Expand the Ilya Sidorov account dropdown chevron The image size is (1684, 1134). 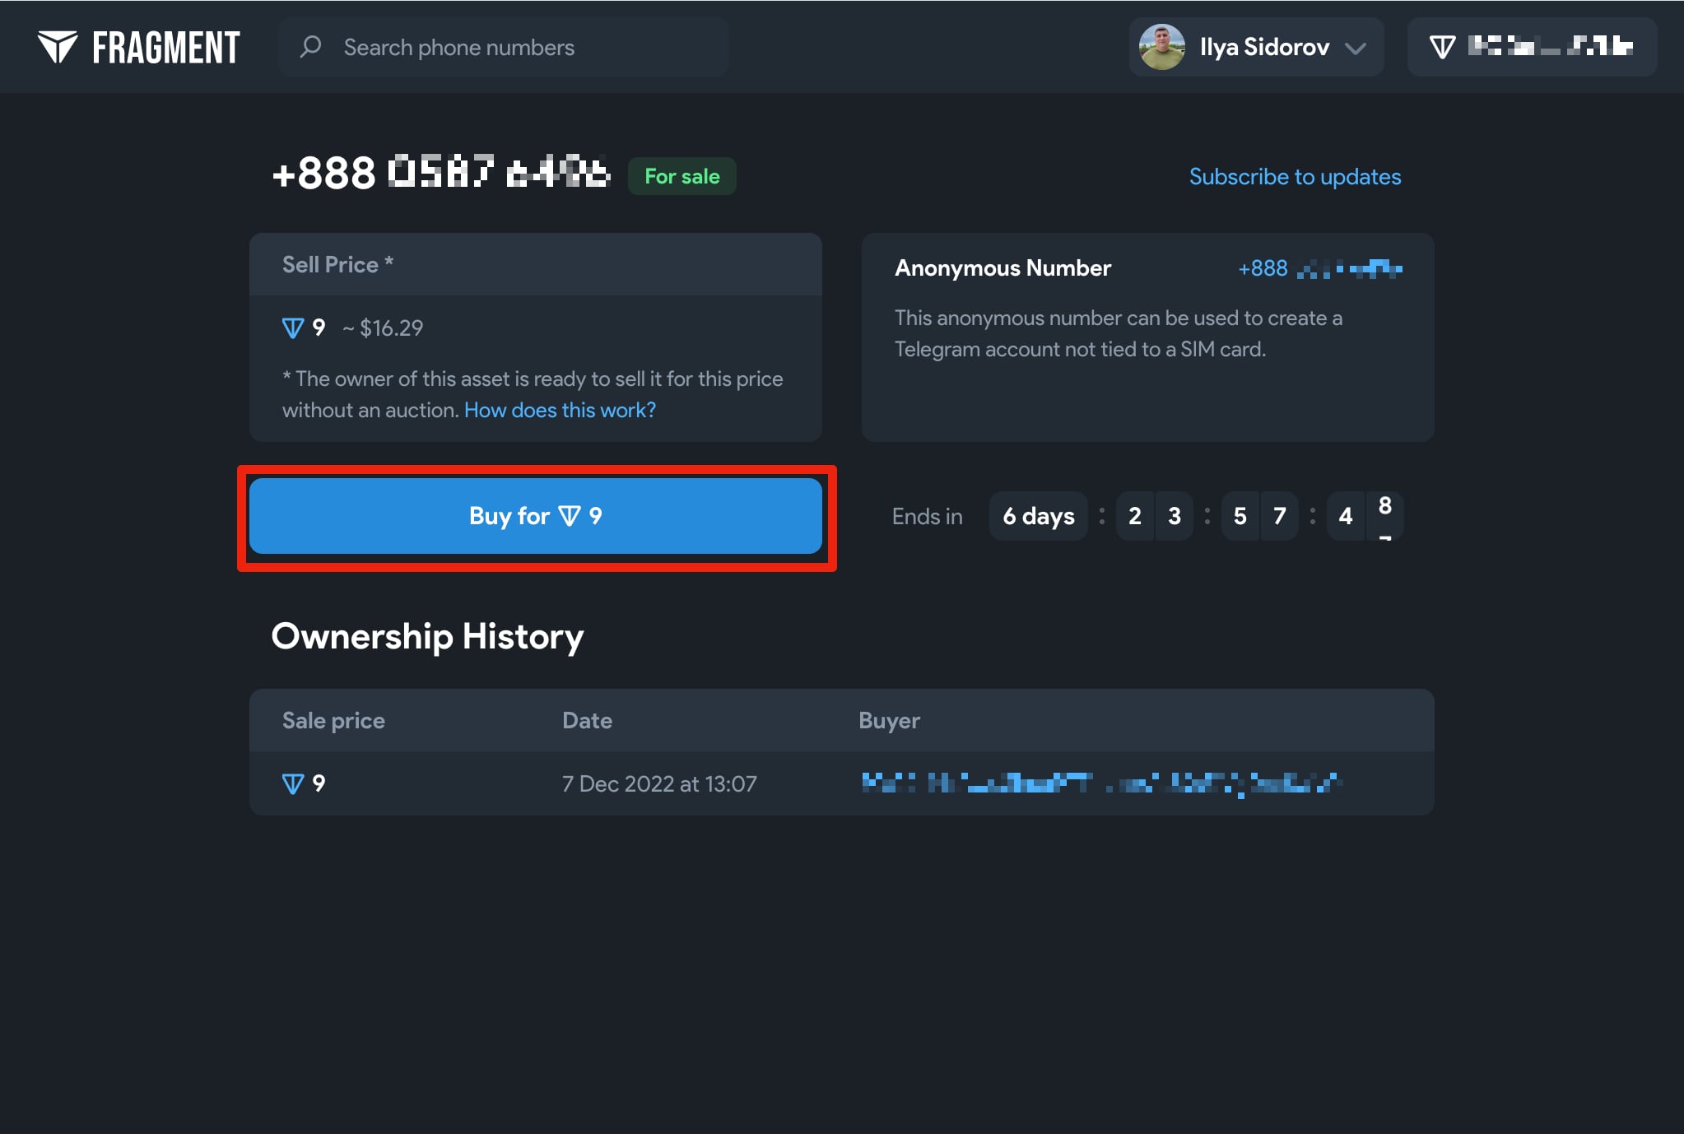click(1356, 48)
